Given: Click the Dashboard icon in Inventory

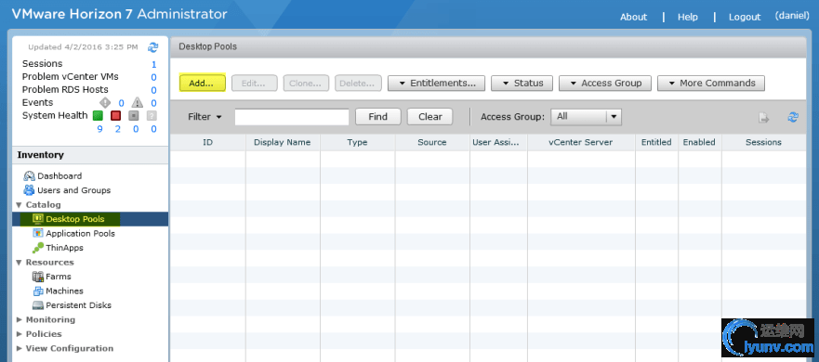Looking at the screenshot, I should pos(29,176).
